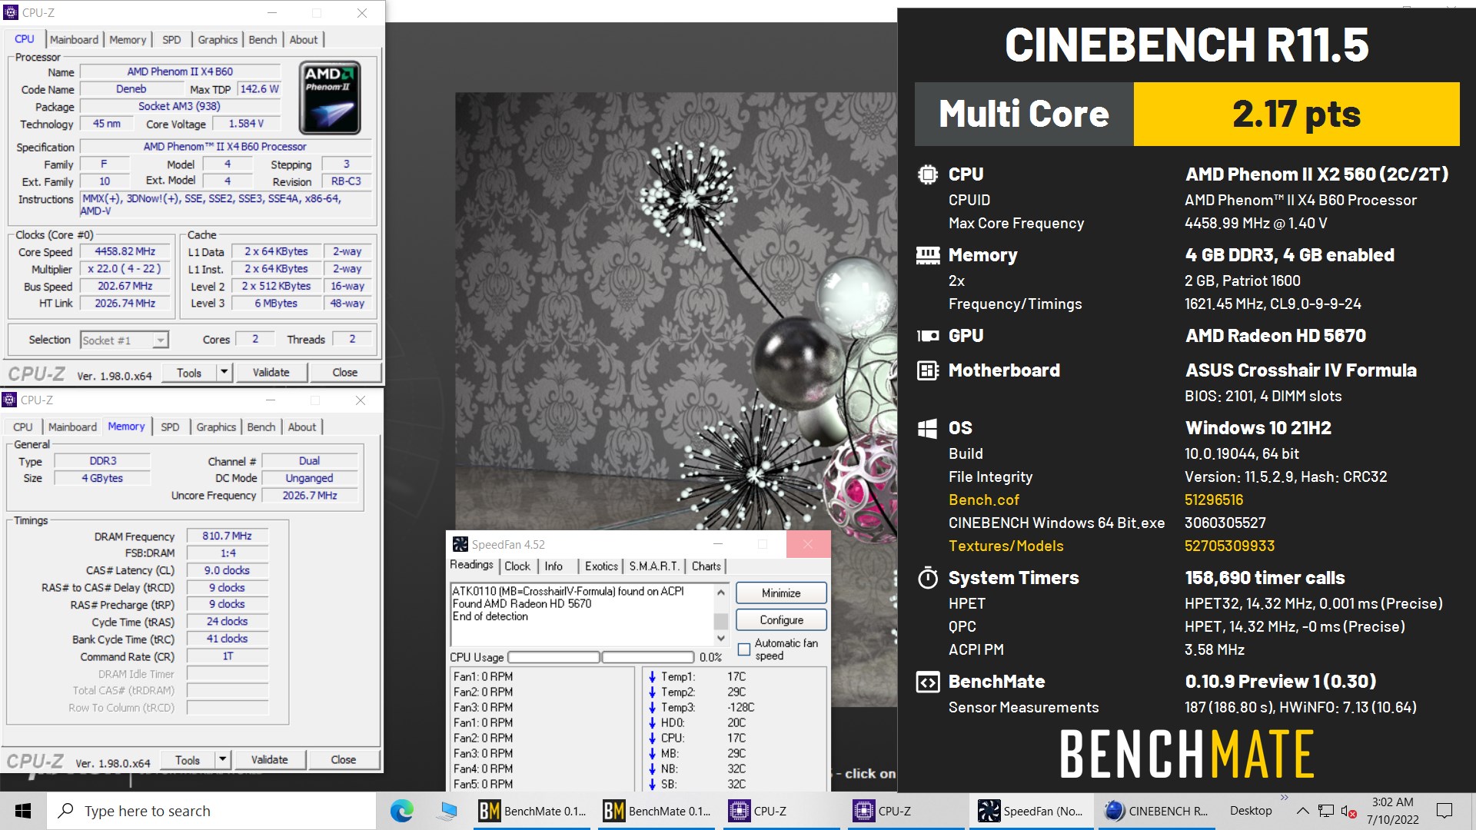The image size is (1476, 830).
Task: Click the Memory icon in BenchMate panel
Action: coord(928,255)
